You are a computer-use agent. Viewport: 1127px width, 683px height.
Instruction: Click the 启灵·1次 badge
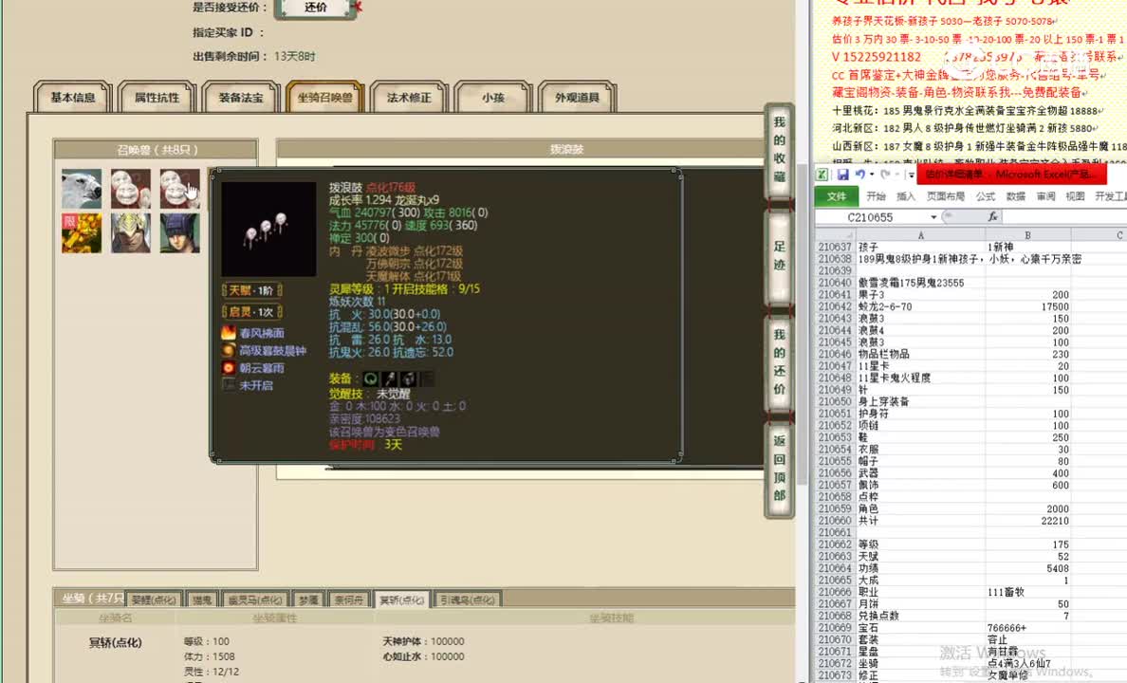click(x=251, y=312)
